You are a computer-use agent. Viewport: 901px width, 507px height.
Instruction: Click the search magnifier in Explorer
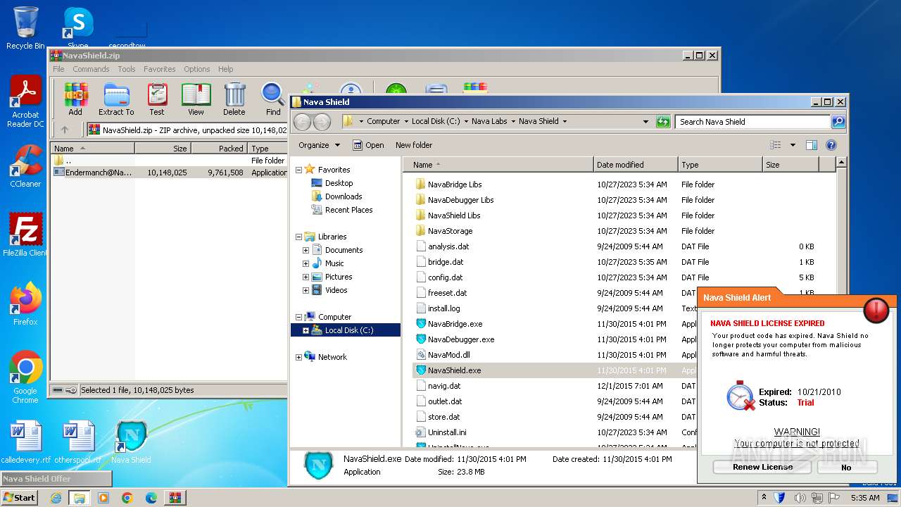coord(838,121)
